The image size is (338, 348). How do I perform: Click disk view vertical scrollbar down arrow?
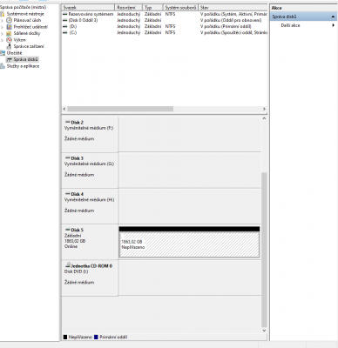coord(264,331)
